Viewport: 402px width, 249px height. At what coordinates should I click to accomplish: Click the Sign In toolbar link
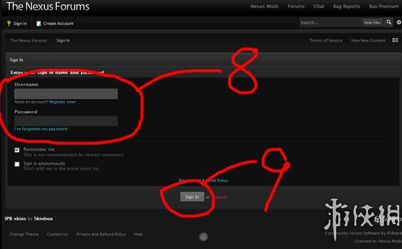click(x=20, y=24)
